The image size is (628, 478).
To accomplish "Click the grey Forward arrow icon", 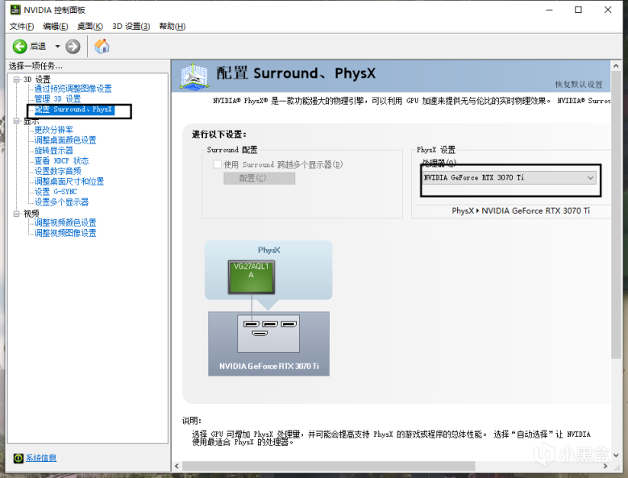I will click(73, 47).
